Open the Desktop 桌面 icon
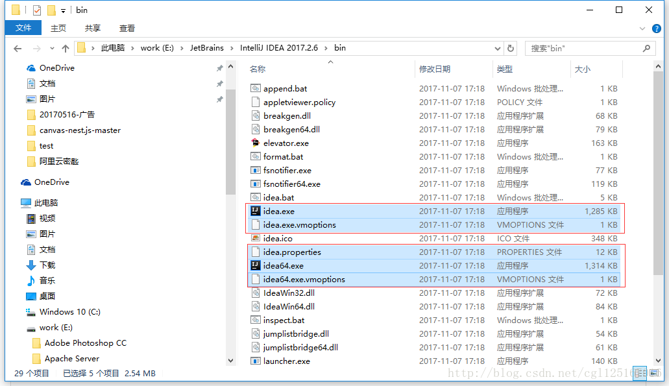The height and width of the screenshot is (386, 669). click(x=30, y=296)
